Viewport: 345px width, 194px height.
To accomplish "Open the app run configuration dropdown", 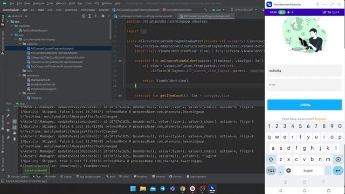I will (x=218, y=10).
